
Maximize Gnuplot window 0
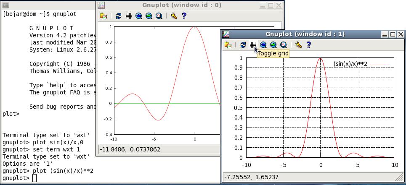(x=271, y=5)
